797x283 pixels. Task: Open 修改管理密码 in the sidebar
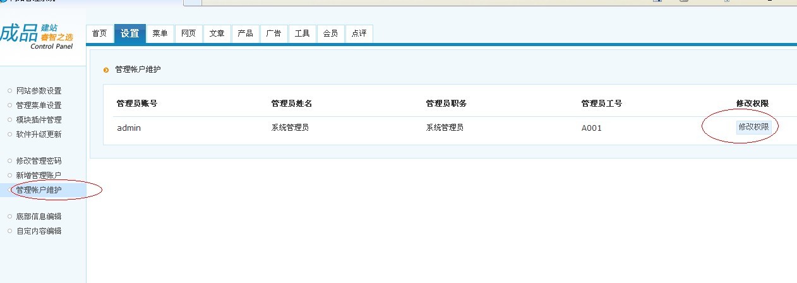[39, 161]
